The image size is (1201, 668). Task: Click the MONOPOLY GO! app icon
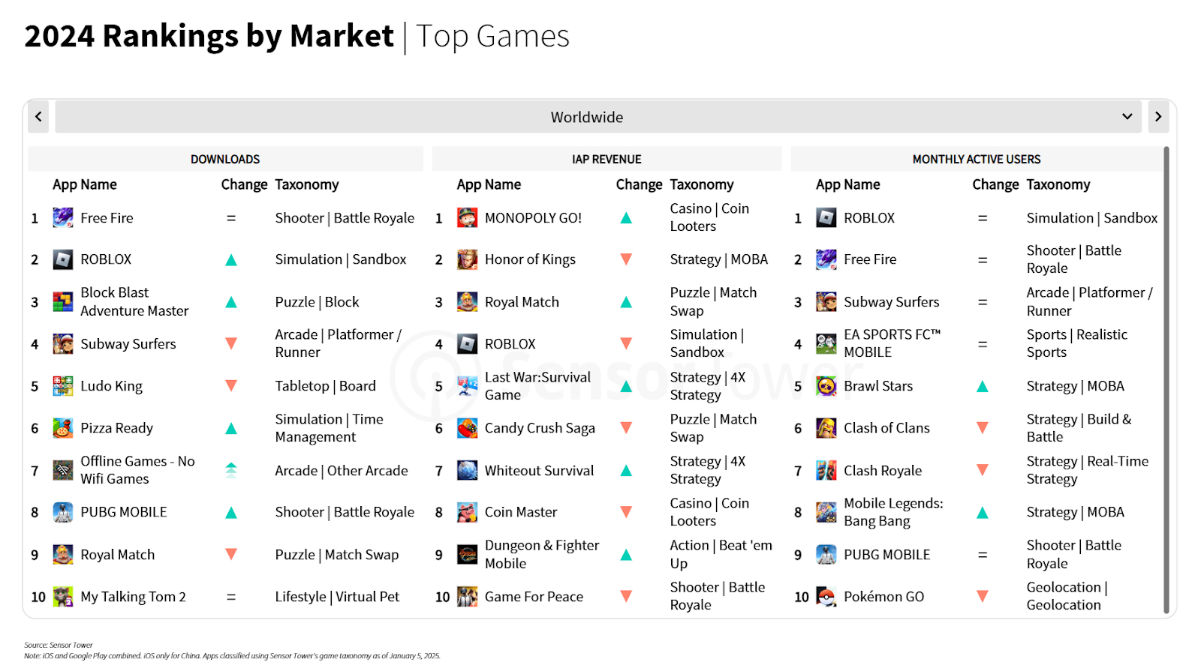tap(467, 218)
